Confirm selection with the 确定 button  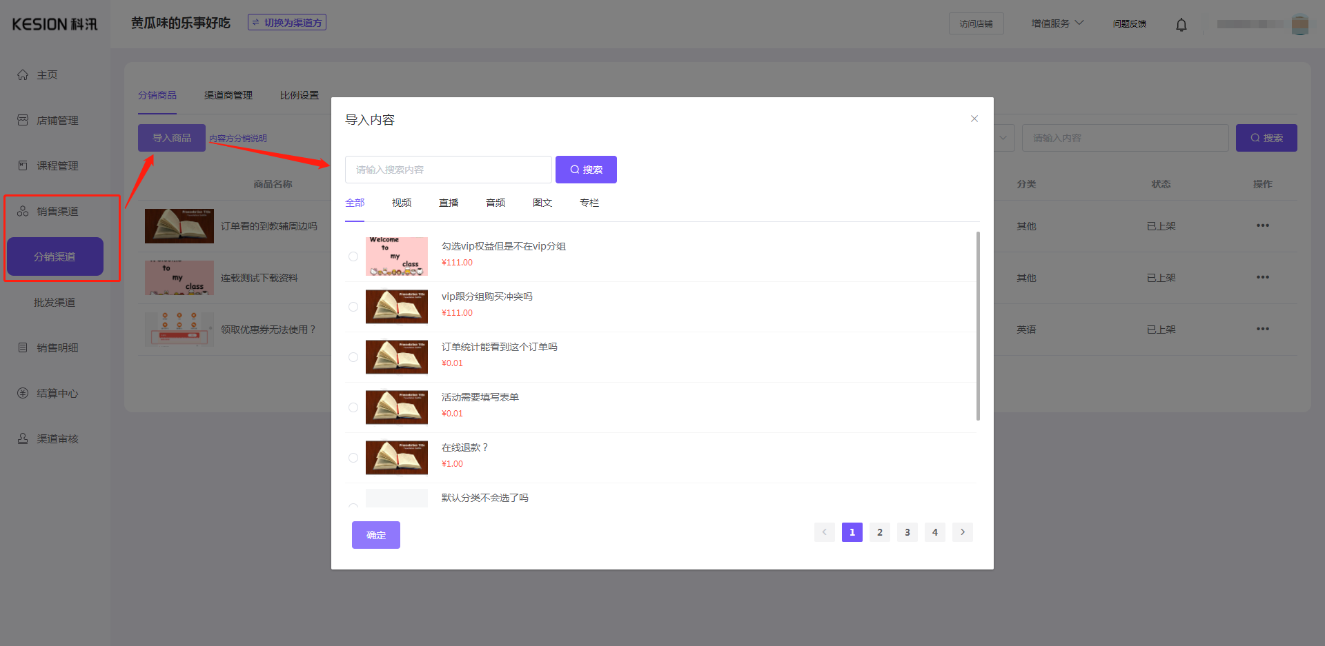click(375, 534)
